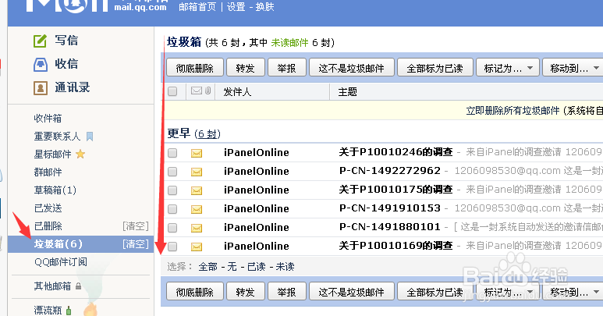Open the top 移动到... dropdown
This screenshot has width=603, height=316.
pyautogui.click(x=573, y=68)
